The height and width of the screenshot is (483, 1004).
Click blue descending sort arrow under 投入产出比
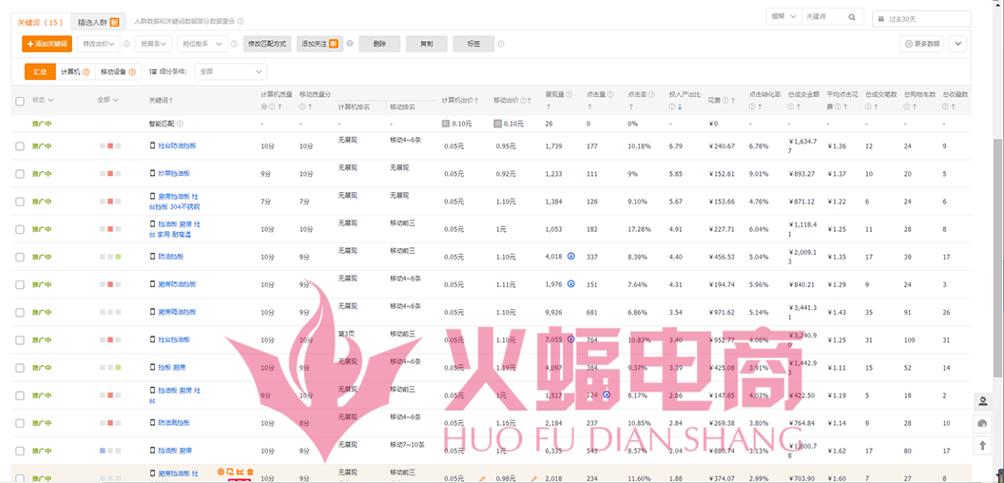[679, 107]
